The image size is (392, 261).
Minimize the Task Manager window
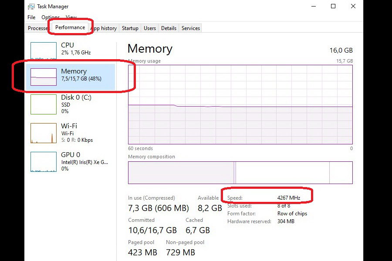point(313,7)
